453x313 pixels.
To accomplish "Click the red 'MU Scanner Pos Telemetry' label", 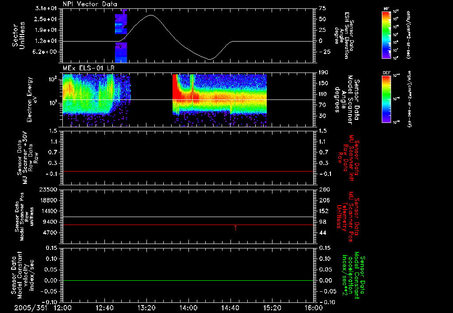I will (x=348, y=217).
